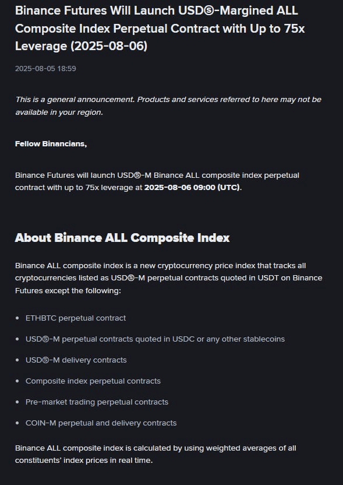The image size is (343, 485).
Task: Click the bullet dot before COIN-M
Action: tap(17, 423)
